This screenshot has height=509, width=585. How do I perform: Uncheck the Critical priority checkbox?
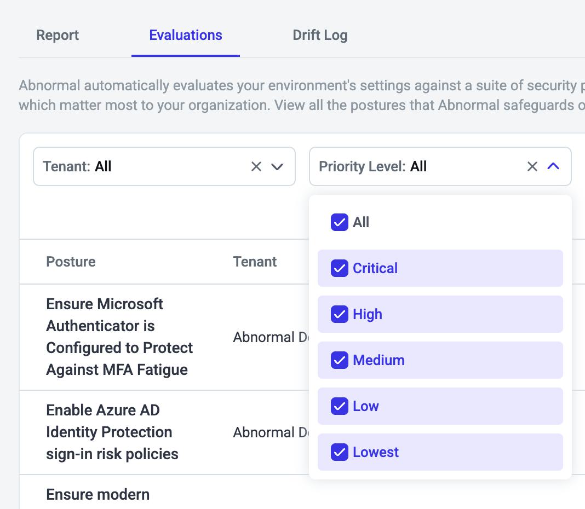click(340, 268)
